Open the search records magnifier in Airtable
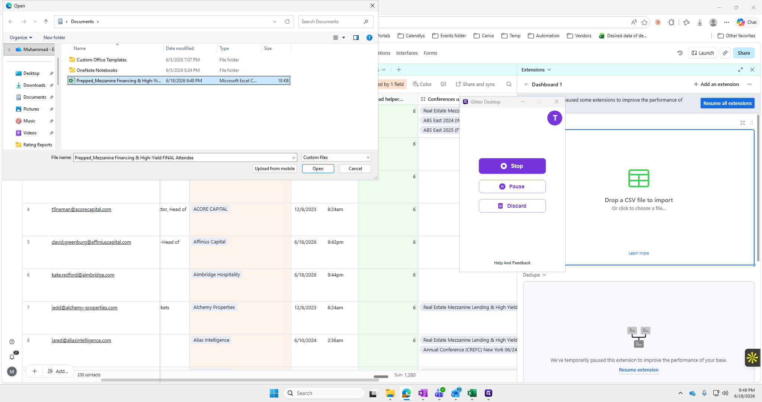This screenshot has height=402, width=762. [509, 84]
